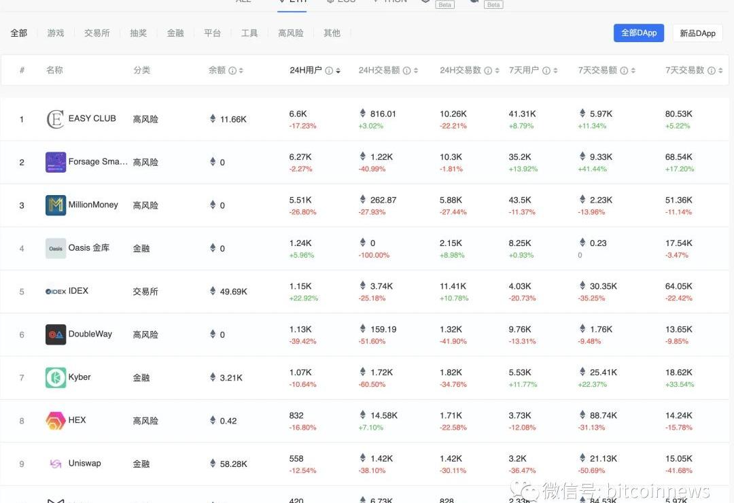Sort by 24H交易数 using its sort arrows
The height and width of the screenshot is (503, 734).
[497, 70]
